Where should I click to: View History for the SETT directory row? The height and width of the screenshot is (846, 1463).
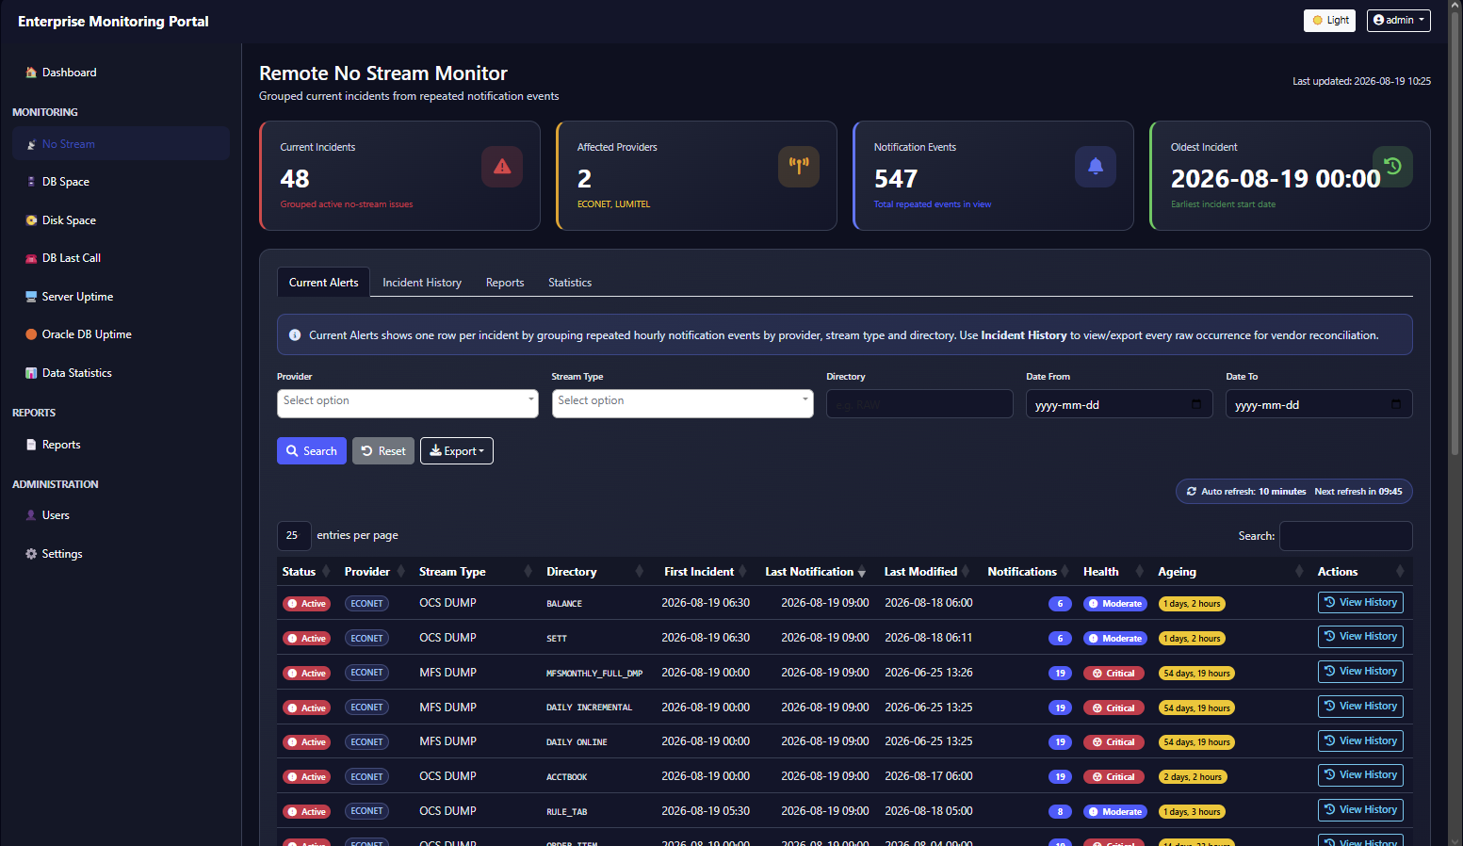[x=1360, y=637]
